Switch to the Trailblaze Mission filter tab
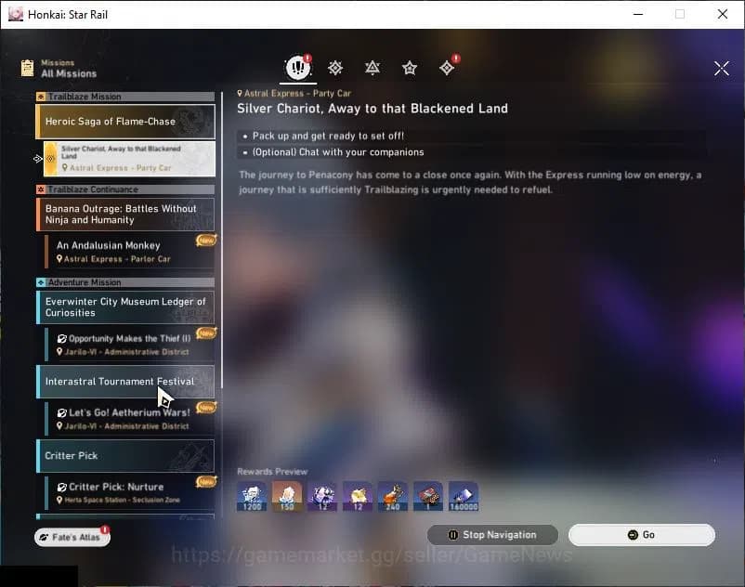 335,68
